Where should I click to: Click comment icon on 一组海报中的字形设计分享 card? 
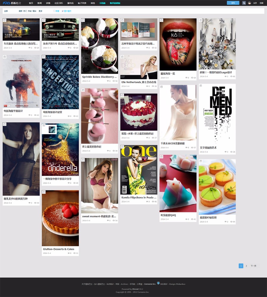(69, 183)
